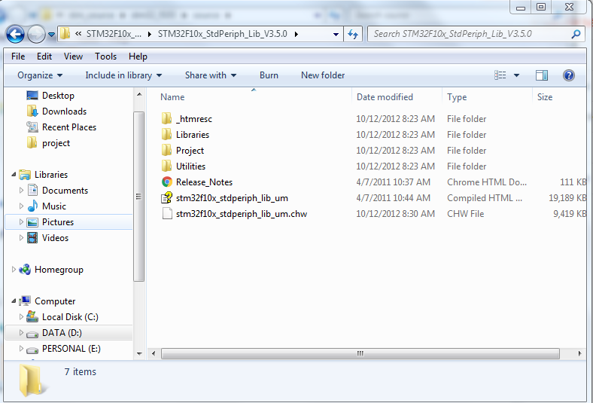Toggle the preview pane
This screenshot has height=403, width=593.
coord(542,75)
